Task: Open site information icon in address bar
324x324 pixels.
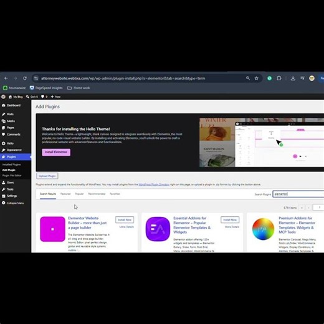Action: point(36,79)
